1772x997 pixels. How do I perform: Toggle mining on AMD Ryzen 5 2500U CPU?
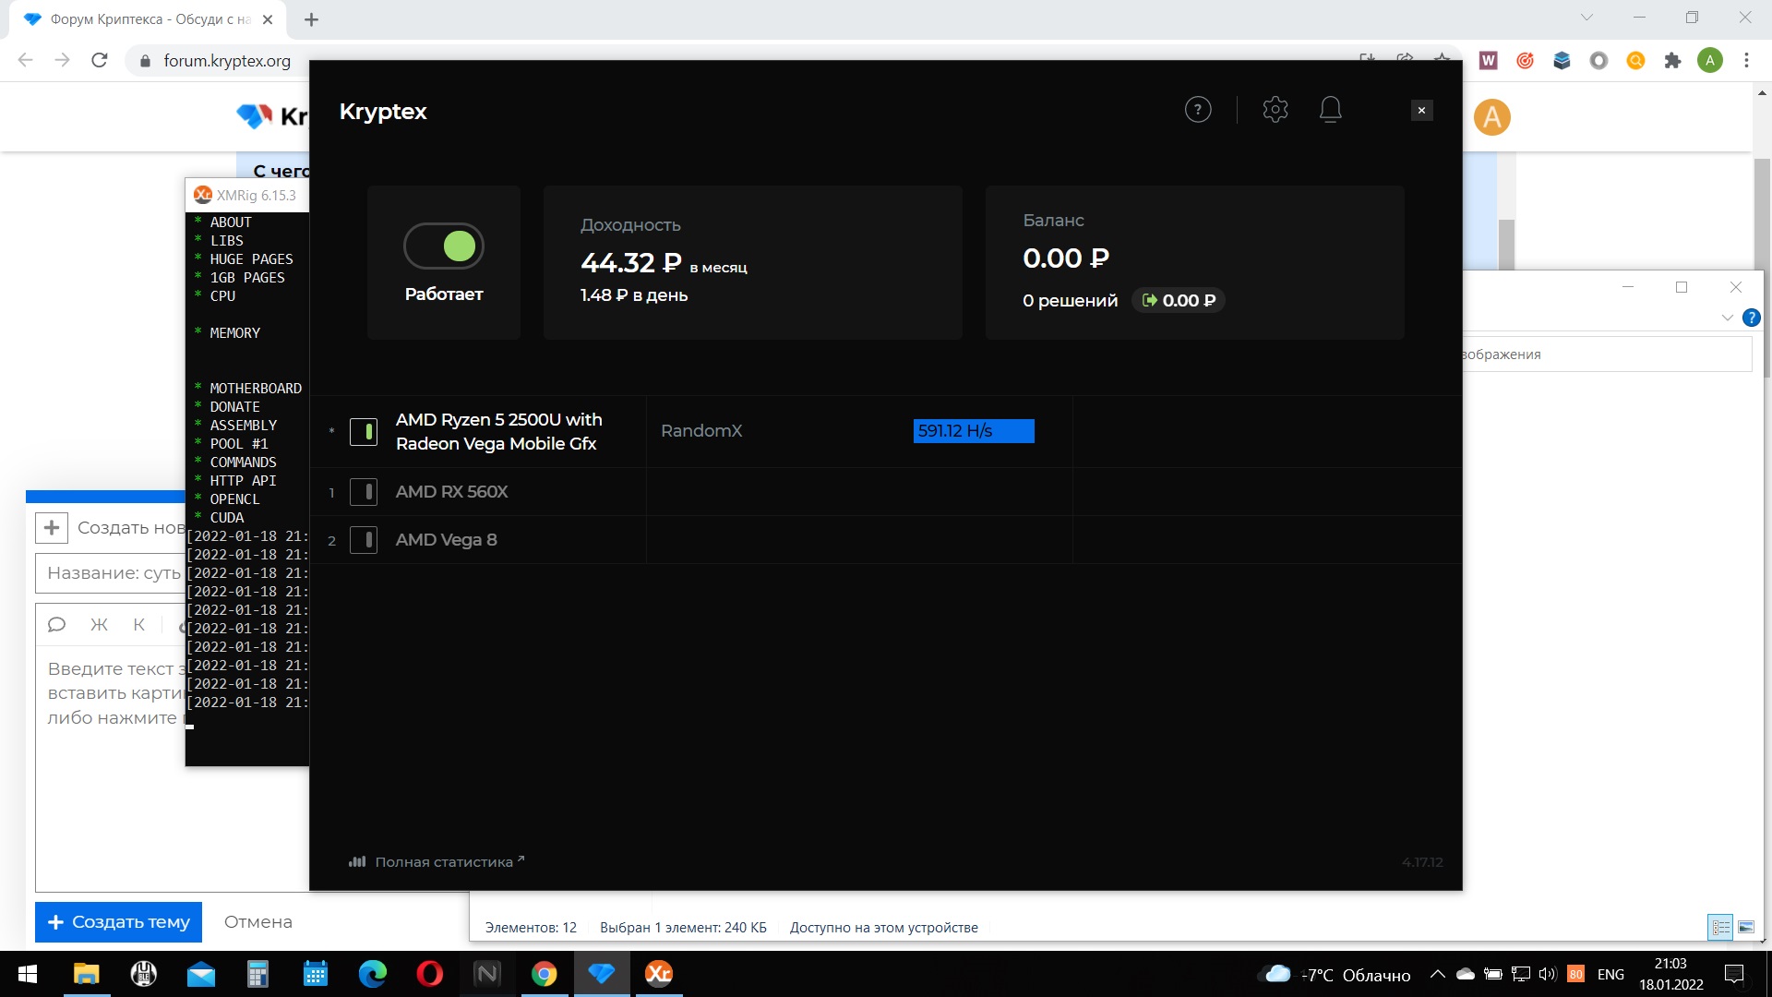(364, 431)
